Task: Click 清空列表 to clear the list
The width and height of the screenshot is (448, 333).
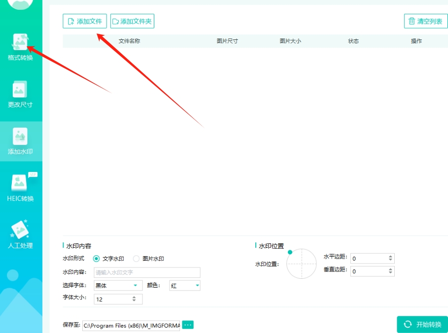Action: [426, 21]
